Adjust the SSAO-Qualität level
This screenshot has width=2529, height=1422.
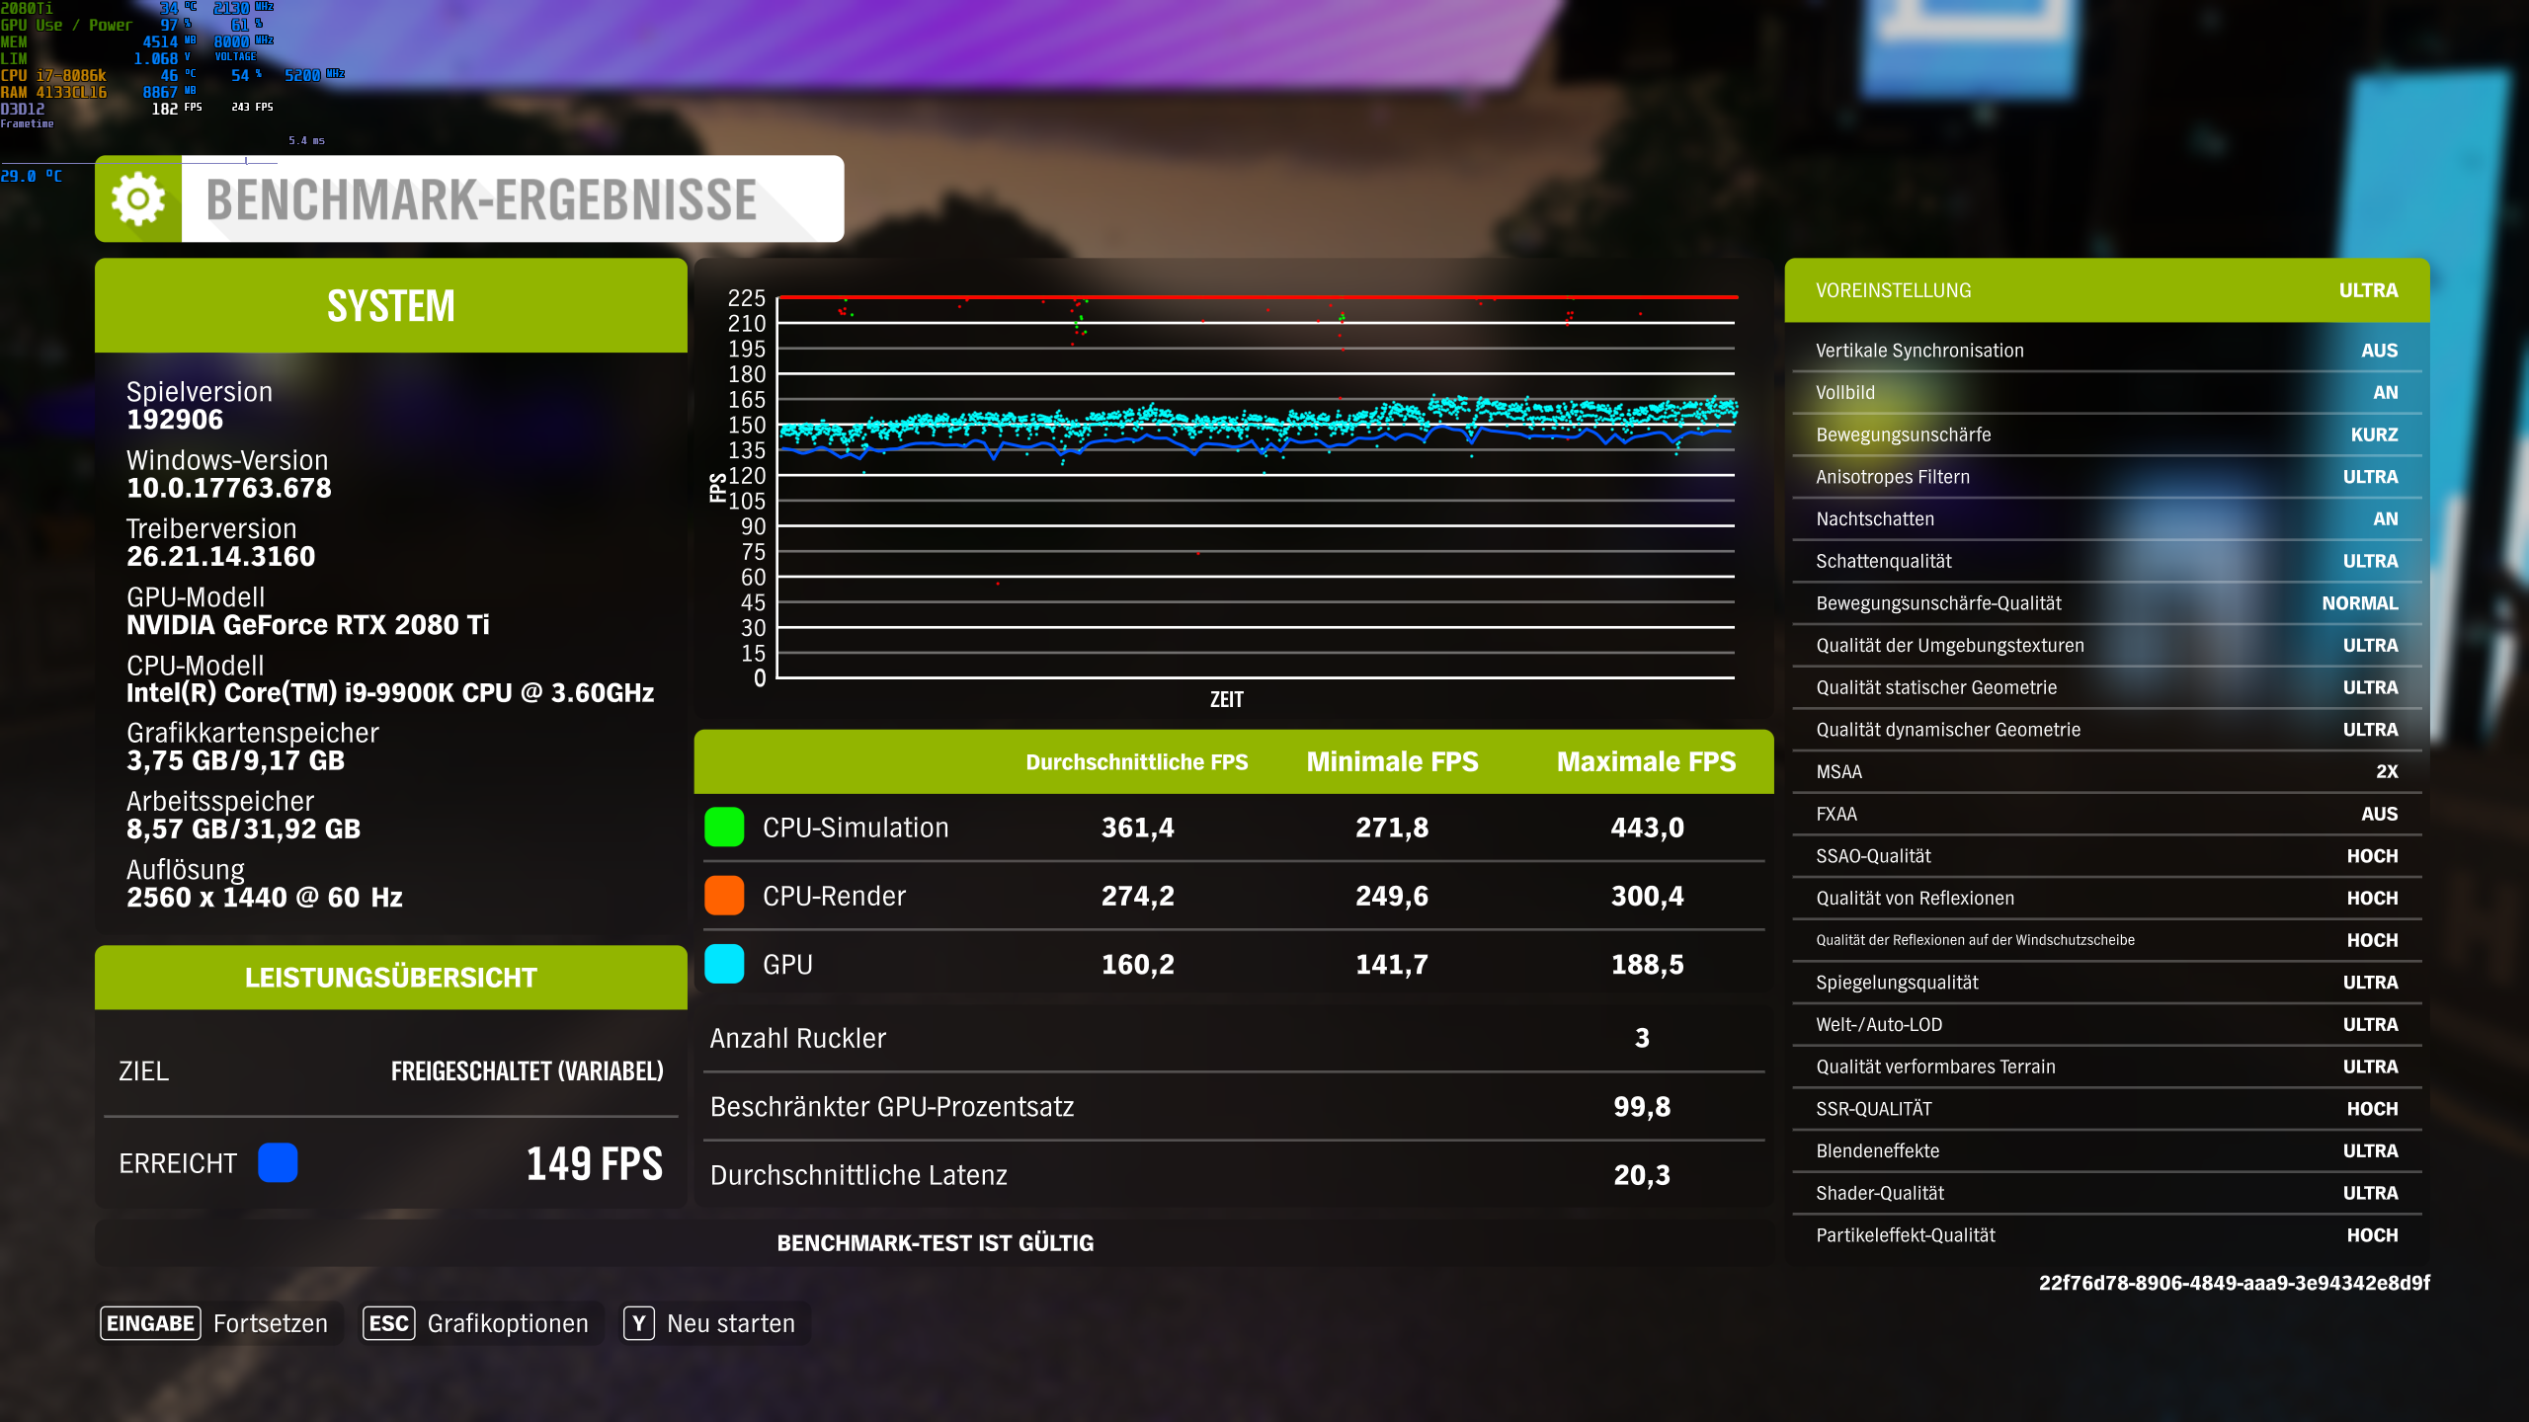(2106, 855)
